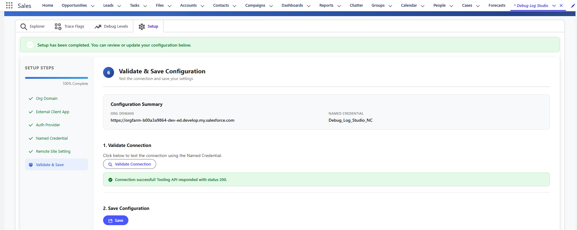Go to the External Client App step
This screenshot has height=230, width=577.
coord(56,112)
